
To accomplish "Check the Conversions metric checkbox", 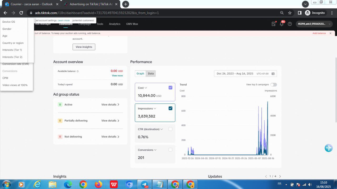I will point(170,150).
